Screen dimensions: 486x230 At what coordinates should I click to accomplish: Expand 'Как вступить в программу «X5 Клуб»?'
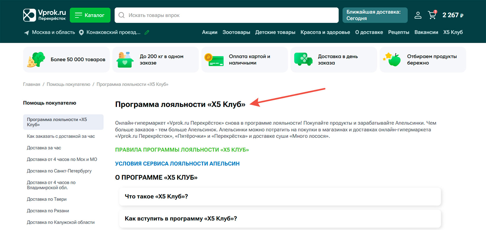(x=280, y=218)
